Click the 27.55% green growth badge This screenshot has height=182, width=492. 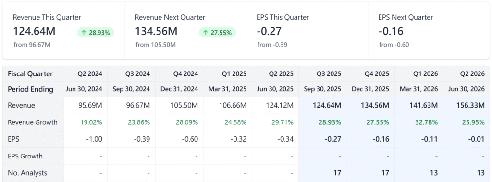pyautogui.click(x=218, y=33)
